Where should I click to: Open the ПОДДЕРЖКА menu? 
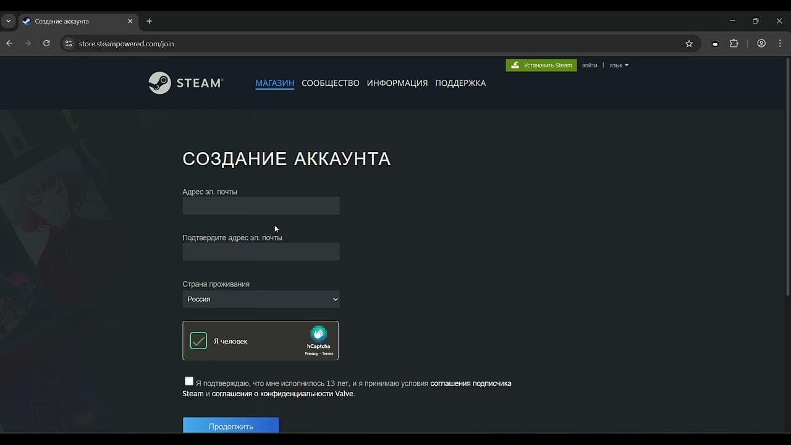tap(460, 83)
